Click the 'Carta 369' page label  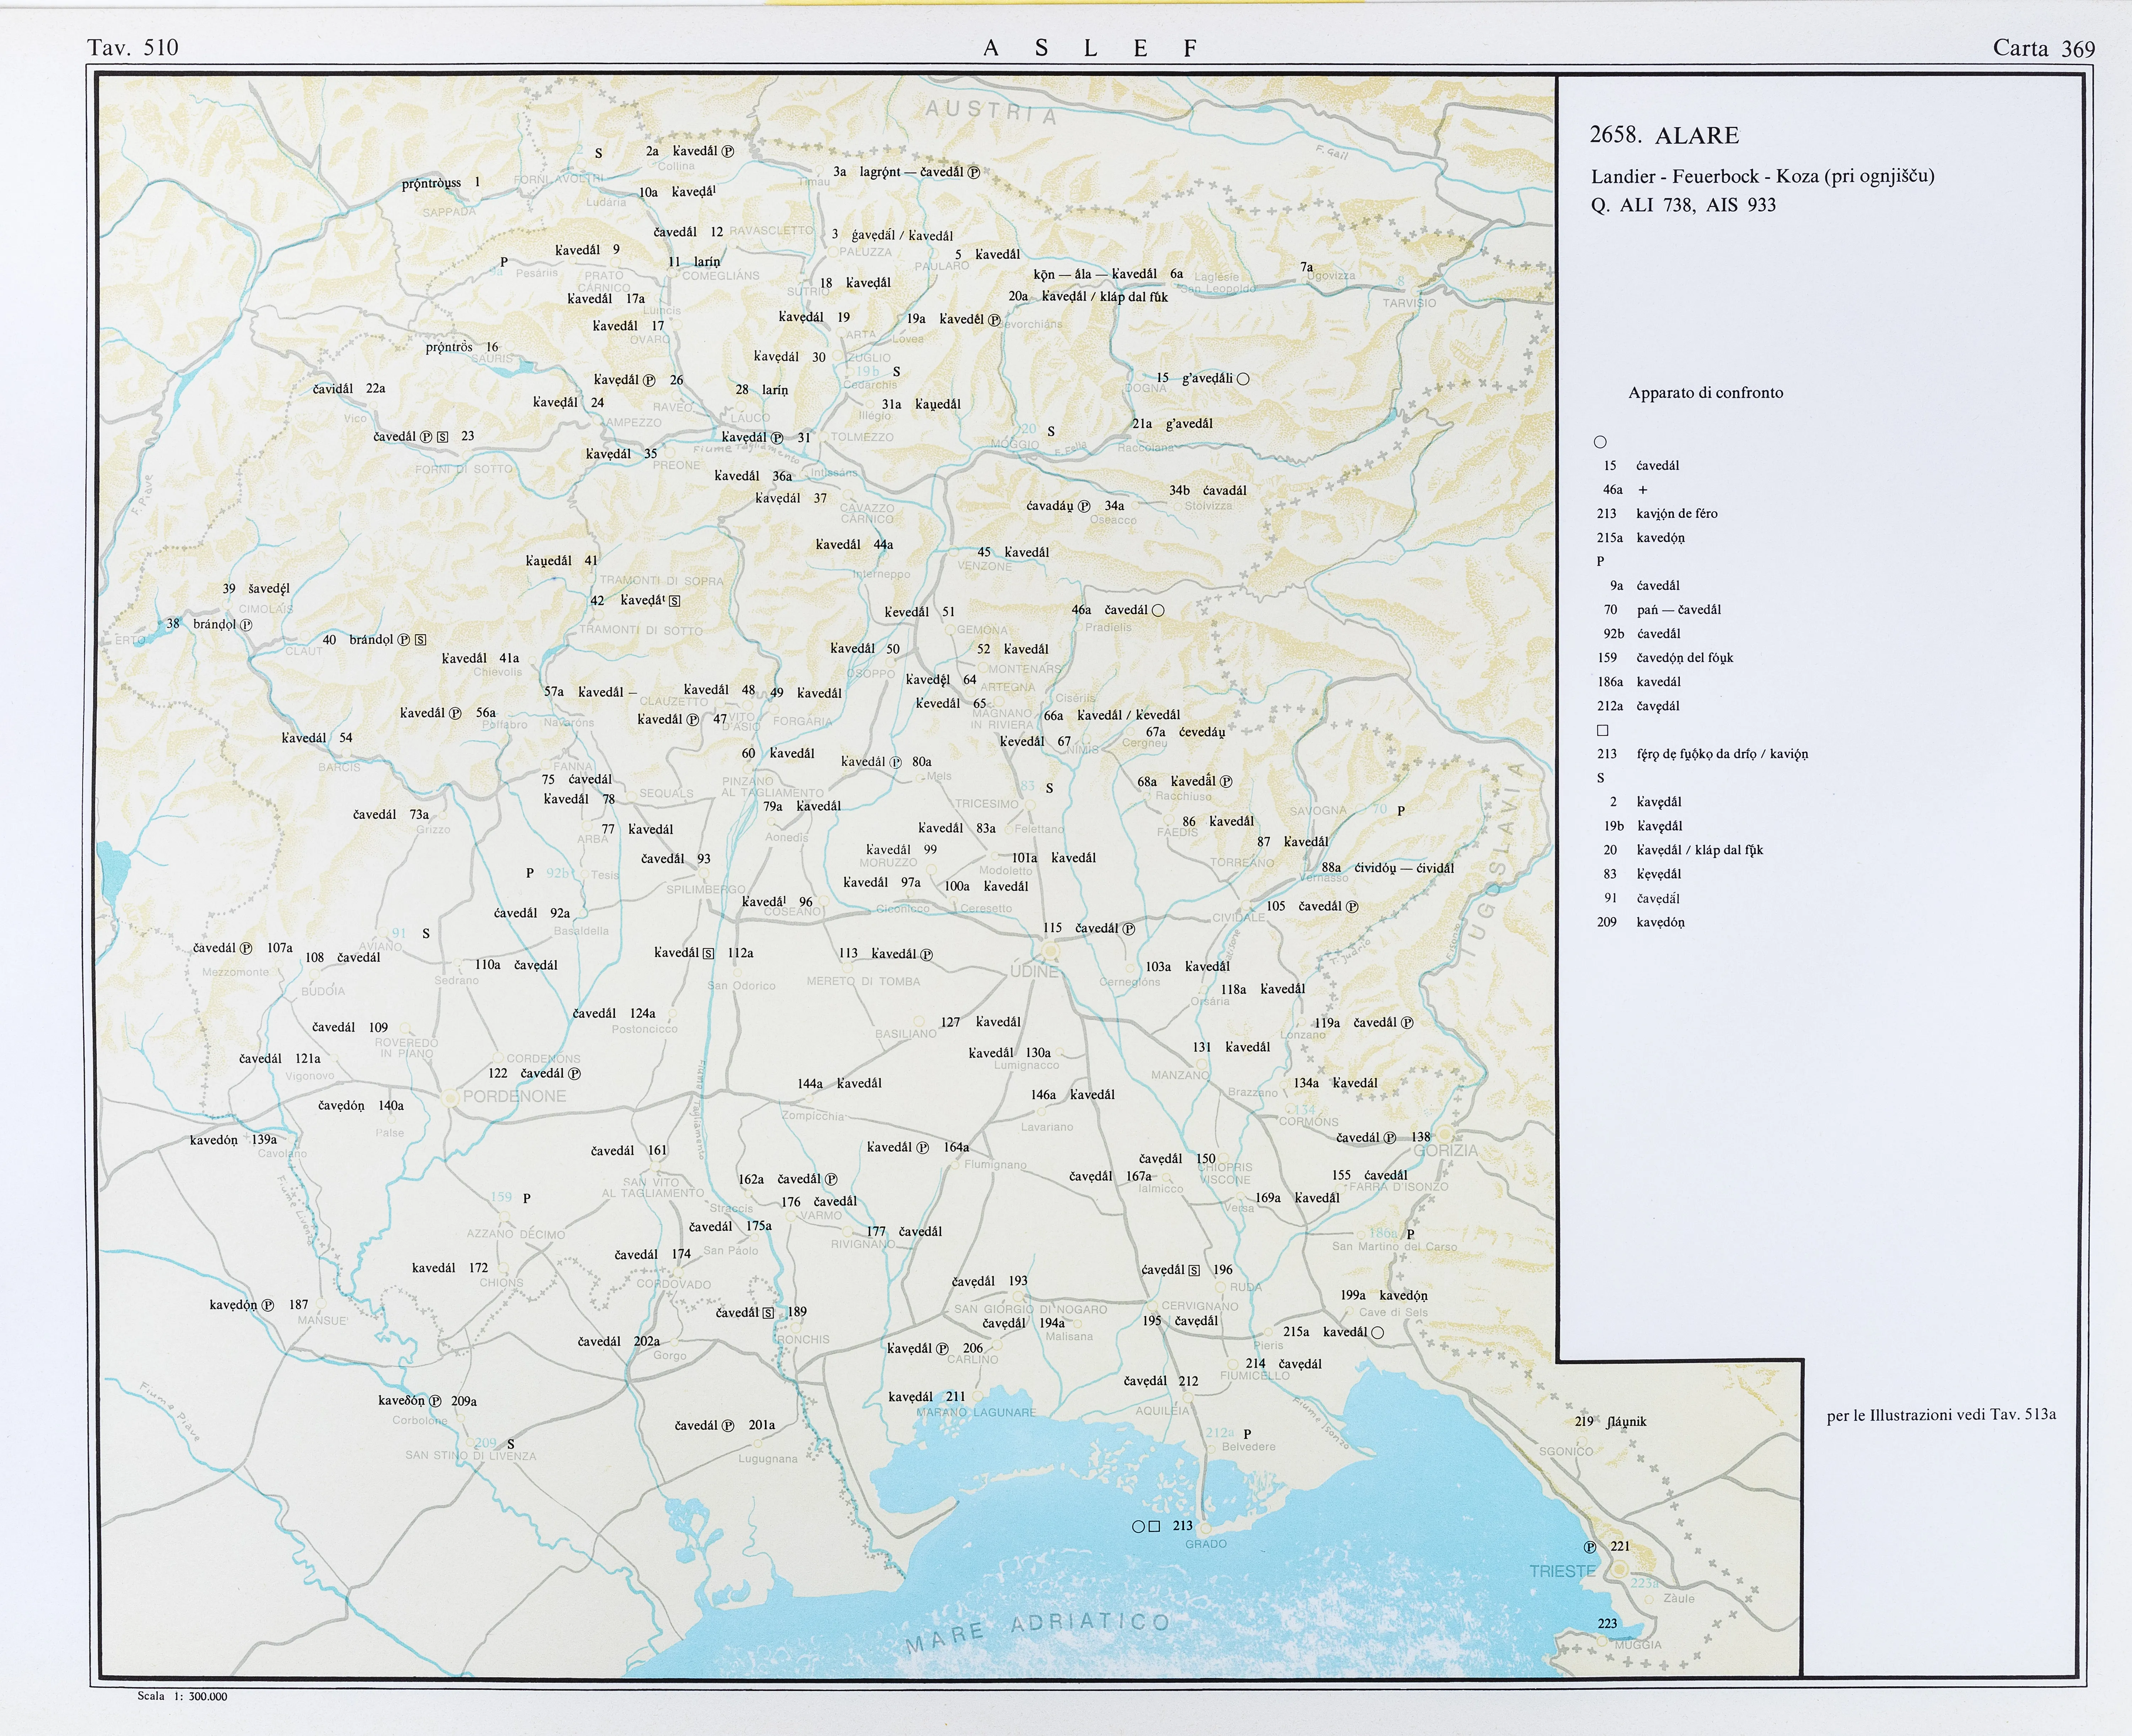pos(2043,48)
